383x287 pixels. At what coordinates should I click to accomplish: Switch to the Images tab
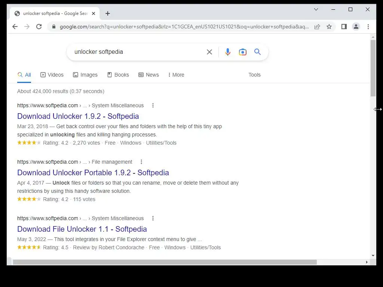85,75
